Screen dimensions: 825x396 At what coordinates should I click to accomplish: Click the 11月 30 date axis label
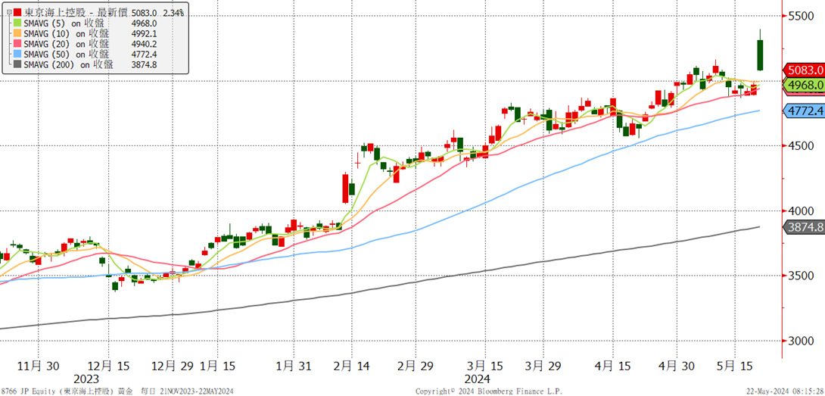coord(38,366)
